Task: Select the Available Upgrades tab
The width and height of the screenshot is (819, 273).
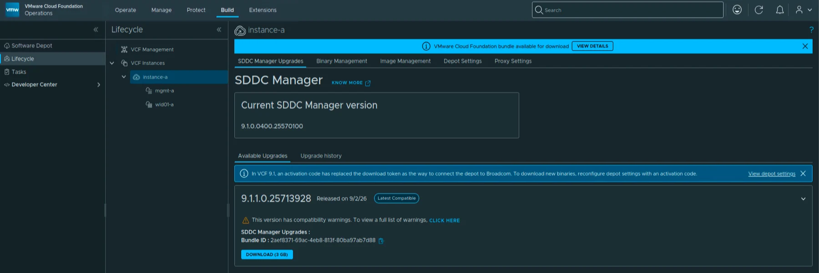Action: coord(263,156)
